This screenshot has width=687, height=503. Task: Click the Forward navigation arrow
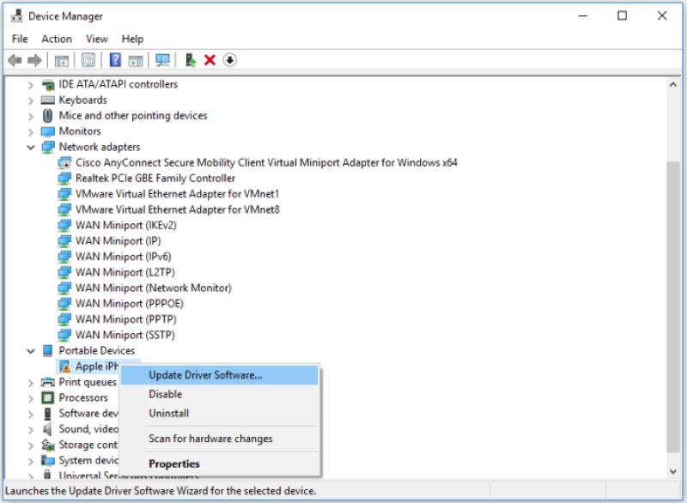tap(33, 59)
